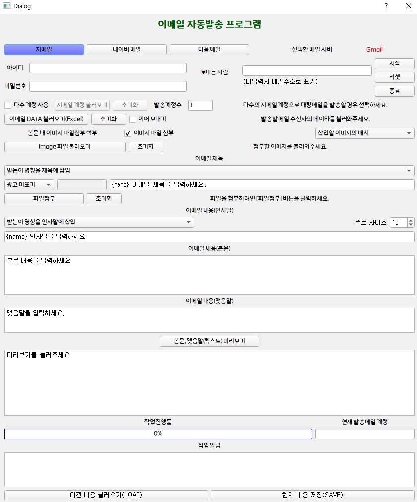Choose 다음 메일 as mail server
This screenshot has width=417, height=502.
click(209, 50)
